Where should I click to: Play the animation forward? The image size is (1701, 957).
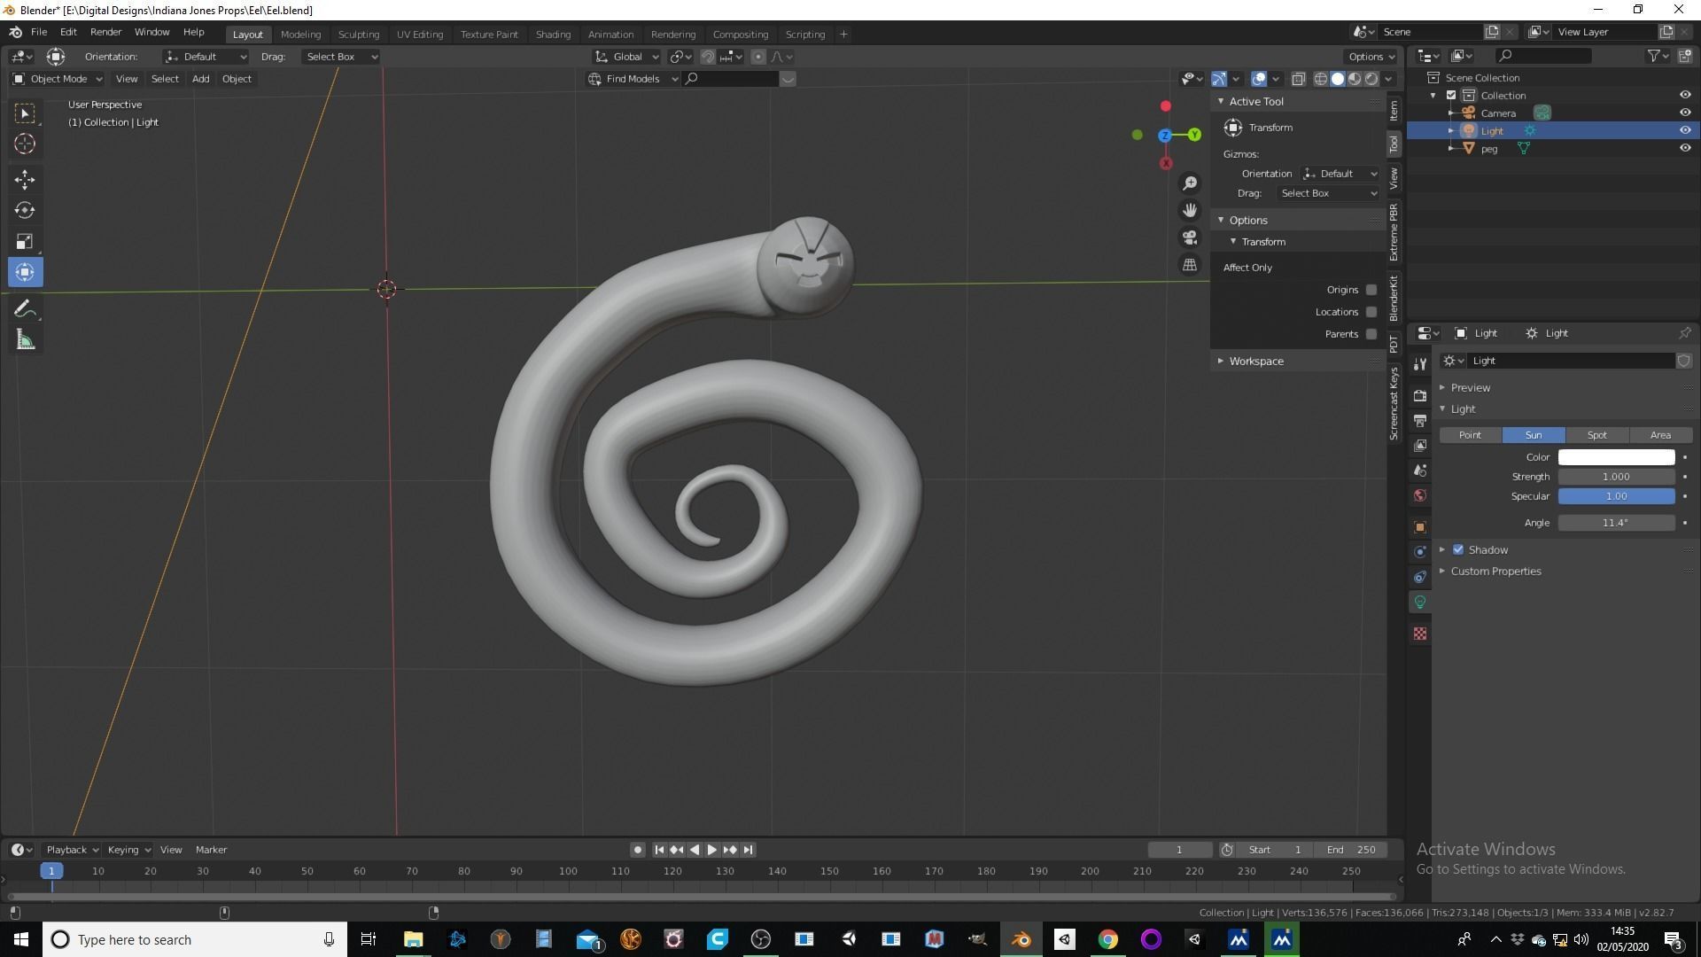coord(711,850)
